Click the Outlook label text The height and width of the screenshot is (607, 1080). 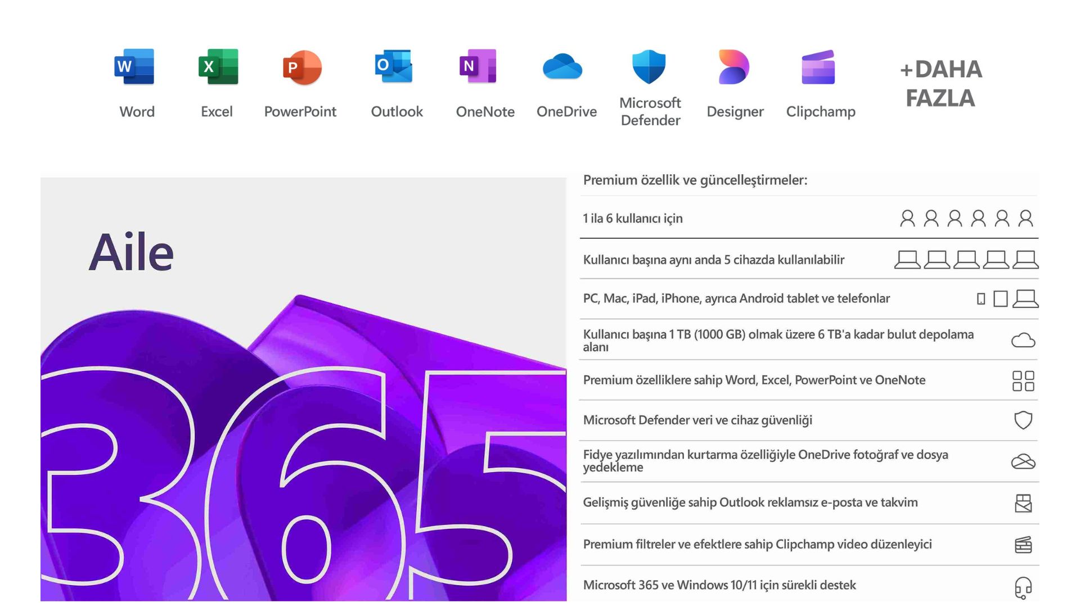[397, 112]
